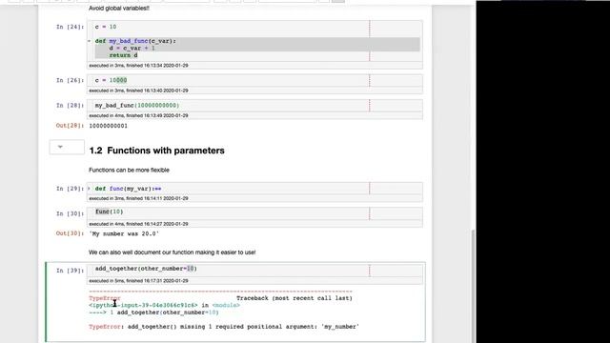The image size is (610, 343).
Task: Click the execution timestamp finished 16:14:27
Action: [138, 224]
